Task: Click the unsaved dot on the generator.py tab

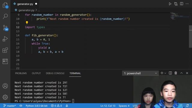Action: (x=36, y=4)
